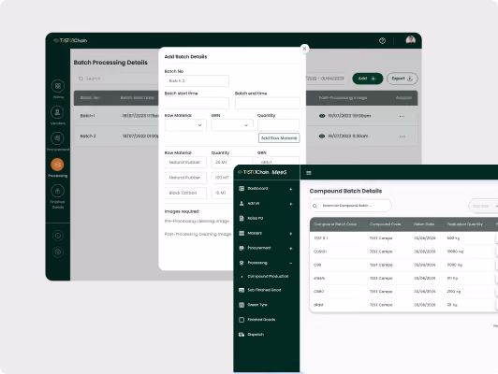Click the search box in Batch Processing Details
The width and height of the screenshot is (498, 374).
(x=118, y=79)
